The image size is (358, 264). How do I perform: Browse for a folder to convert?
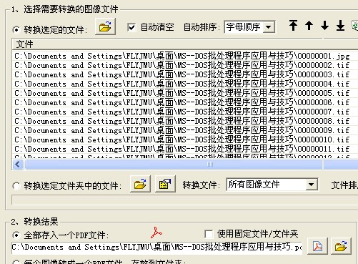click(x=140, y=184)
